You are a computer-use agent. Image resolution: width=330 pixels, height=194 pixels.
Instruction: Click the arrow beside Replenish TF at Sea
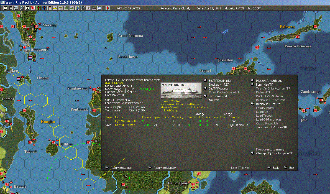(x=252, y=104)
